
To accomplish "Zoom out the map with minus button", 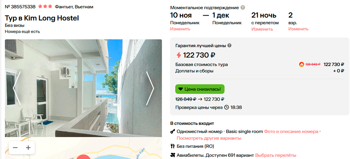I will coord(15,148).
